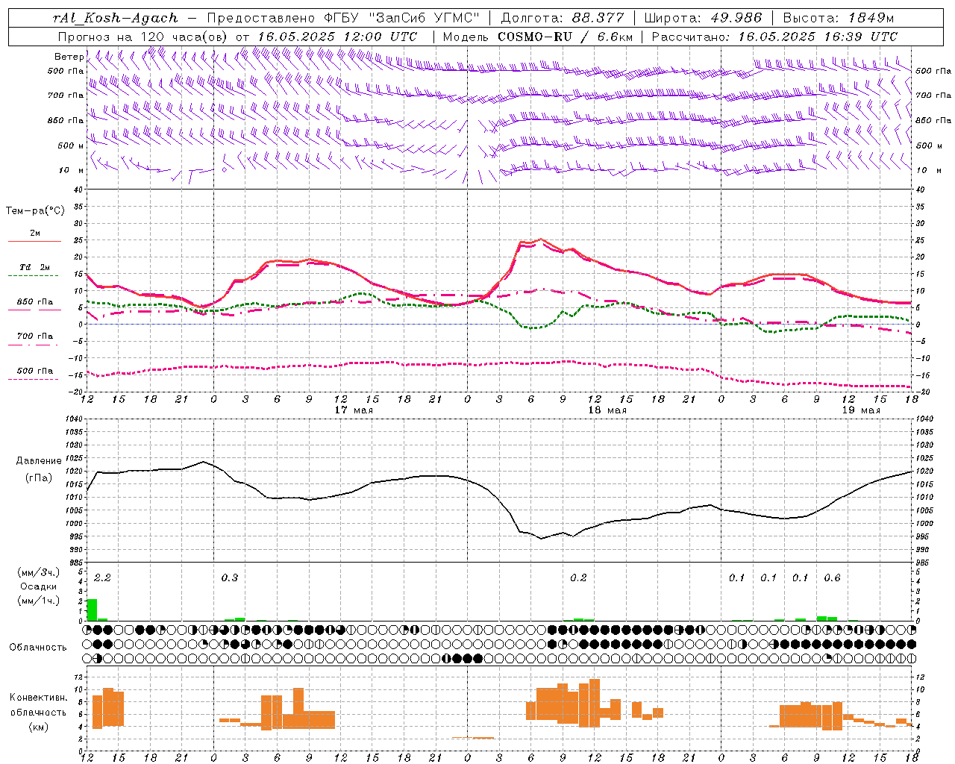Click the Облачность cloudiness label
This screenshot has height=764, width=955.
tap(38, 647)
